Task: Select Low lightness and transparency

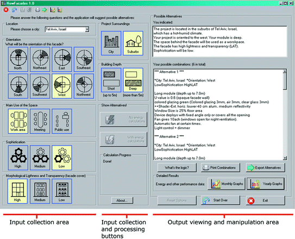Action: pos(62,191)
